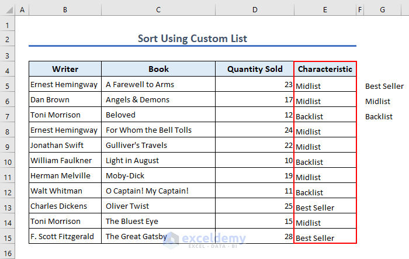Select column C header
Image resolution: width=409 pixels, height=259 pixels.
[x=158, y=10]
